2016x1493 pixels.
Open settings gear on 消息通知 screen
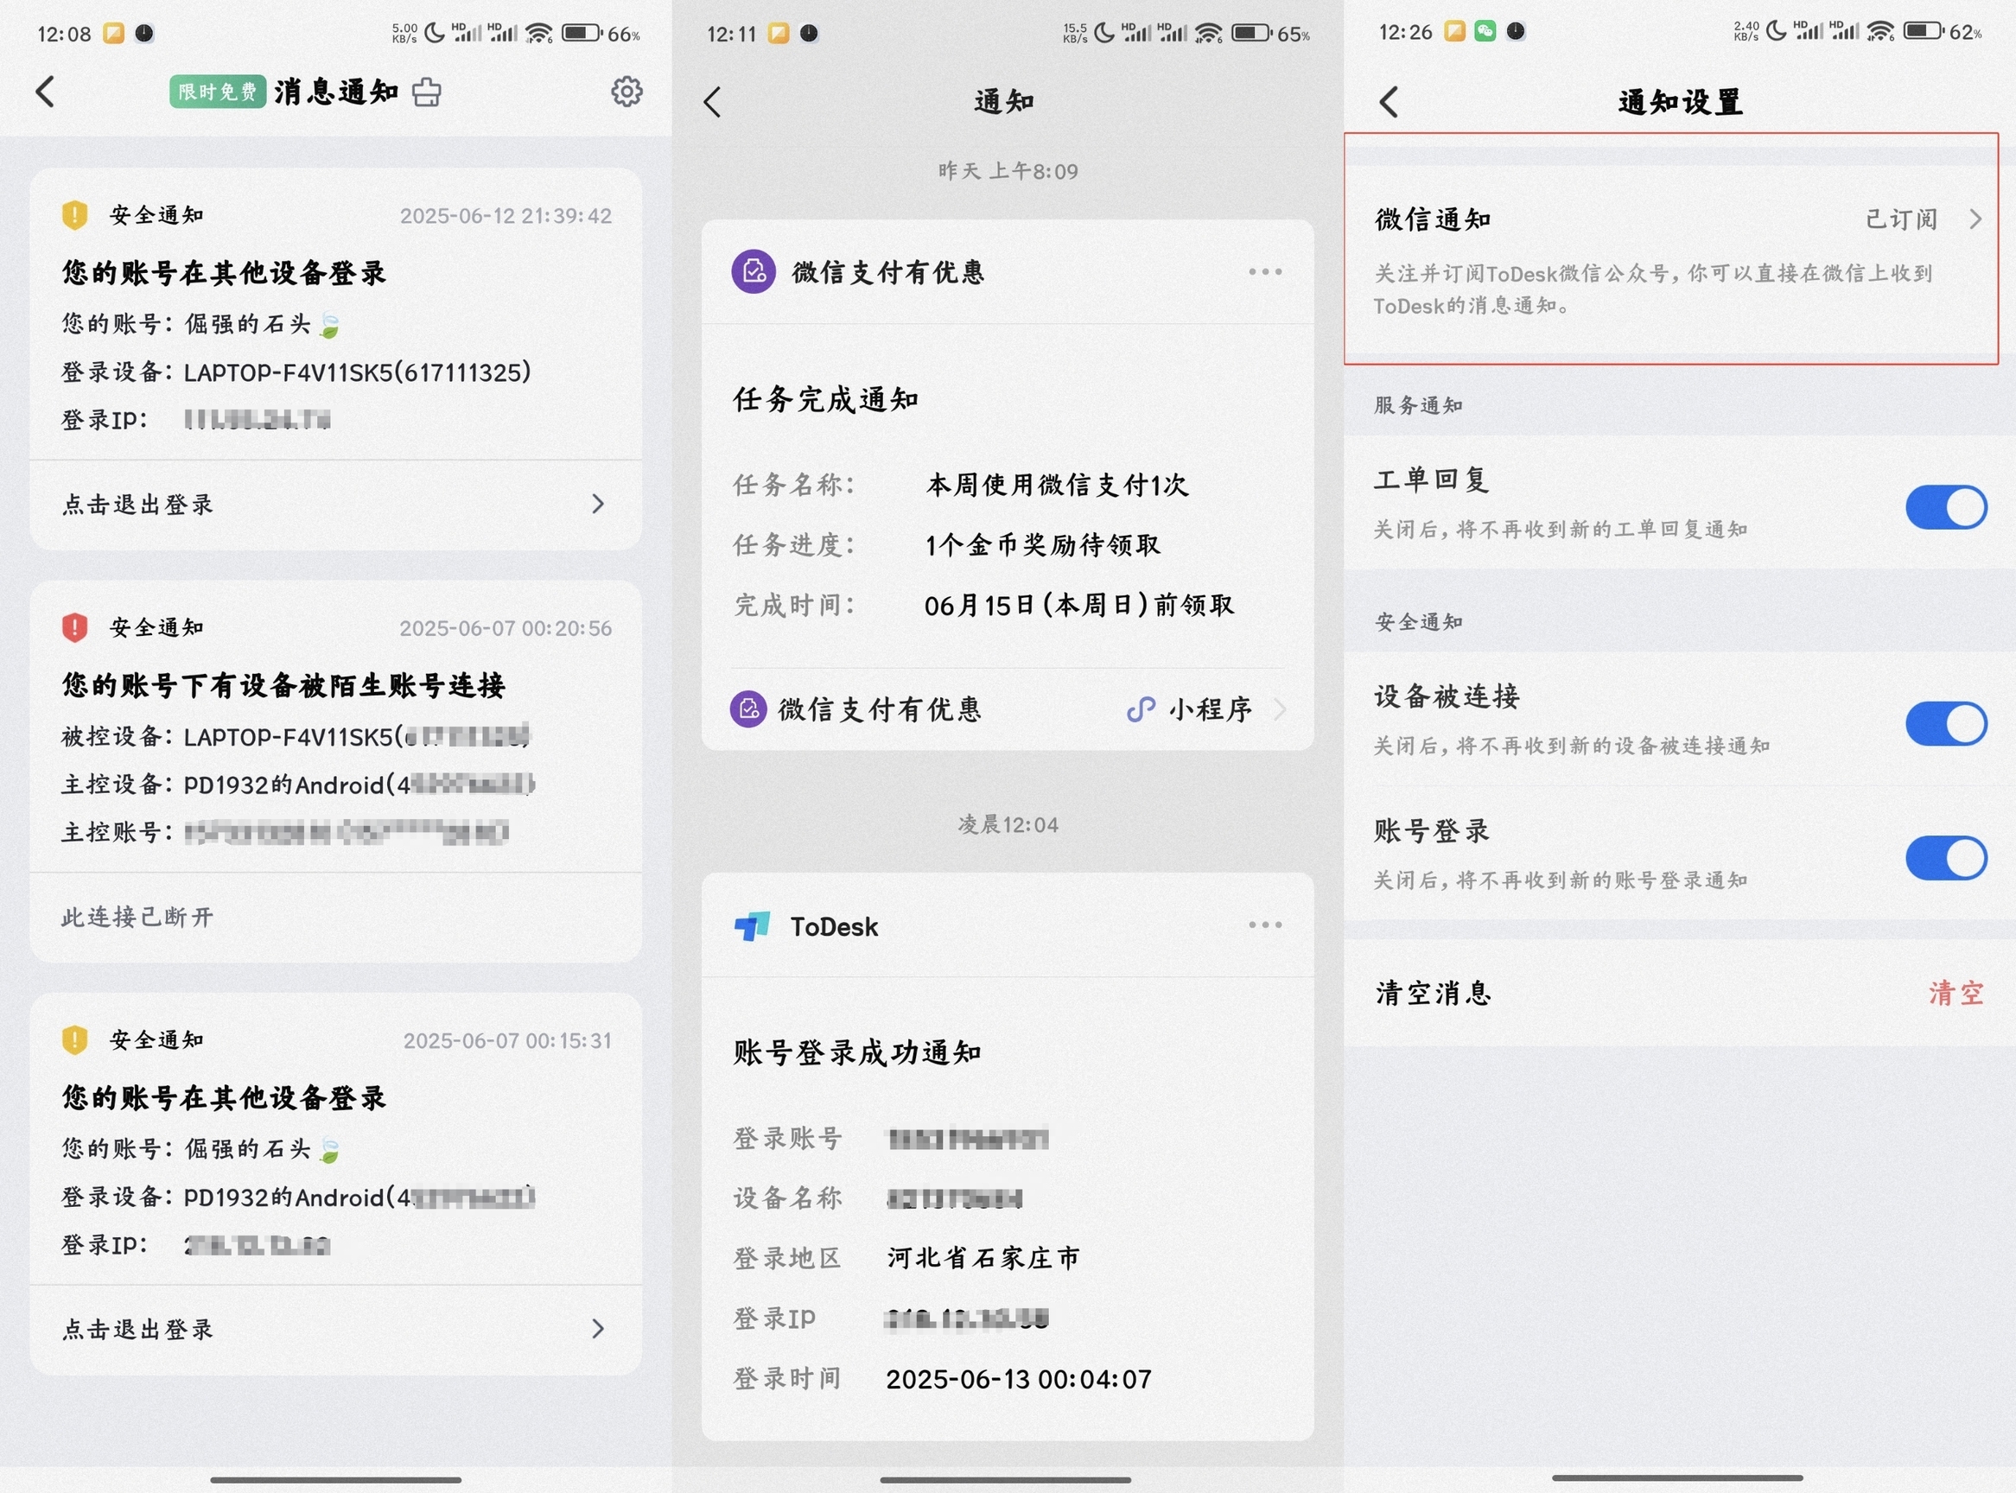[626, 92]
